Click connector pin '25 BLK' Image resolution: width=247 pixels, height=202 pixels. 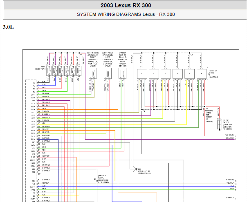42,153
